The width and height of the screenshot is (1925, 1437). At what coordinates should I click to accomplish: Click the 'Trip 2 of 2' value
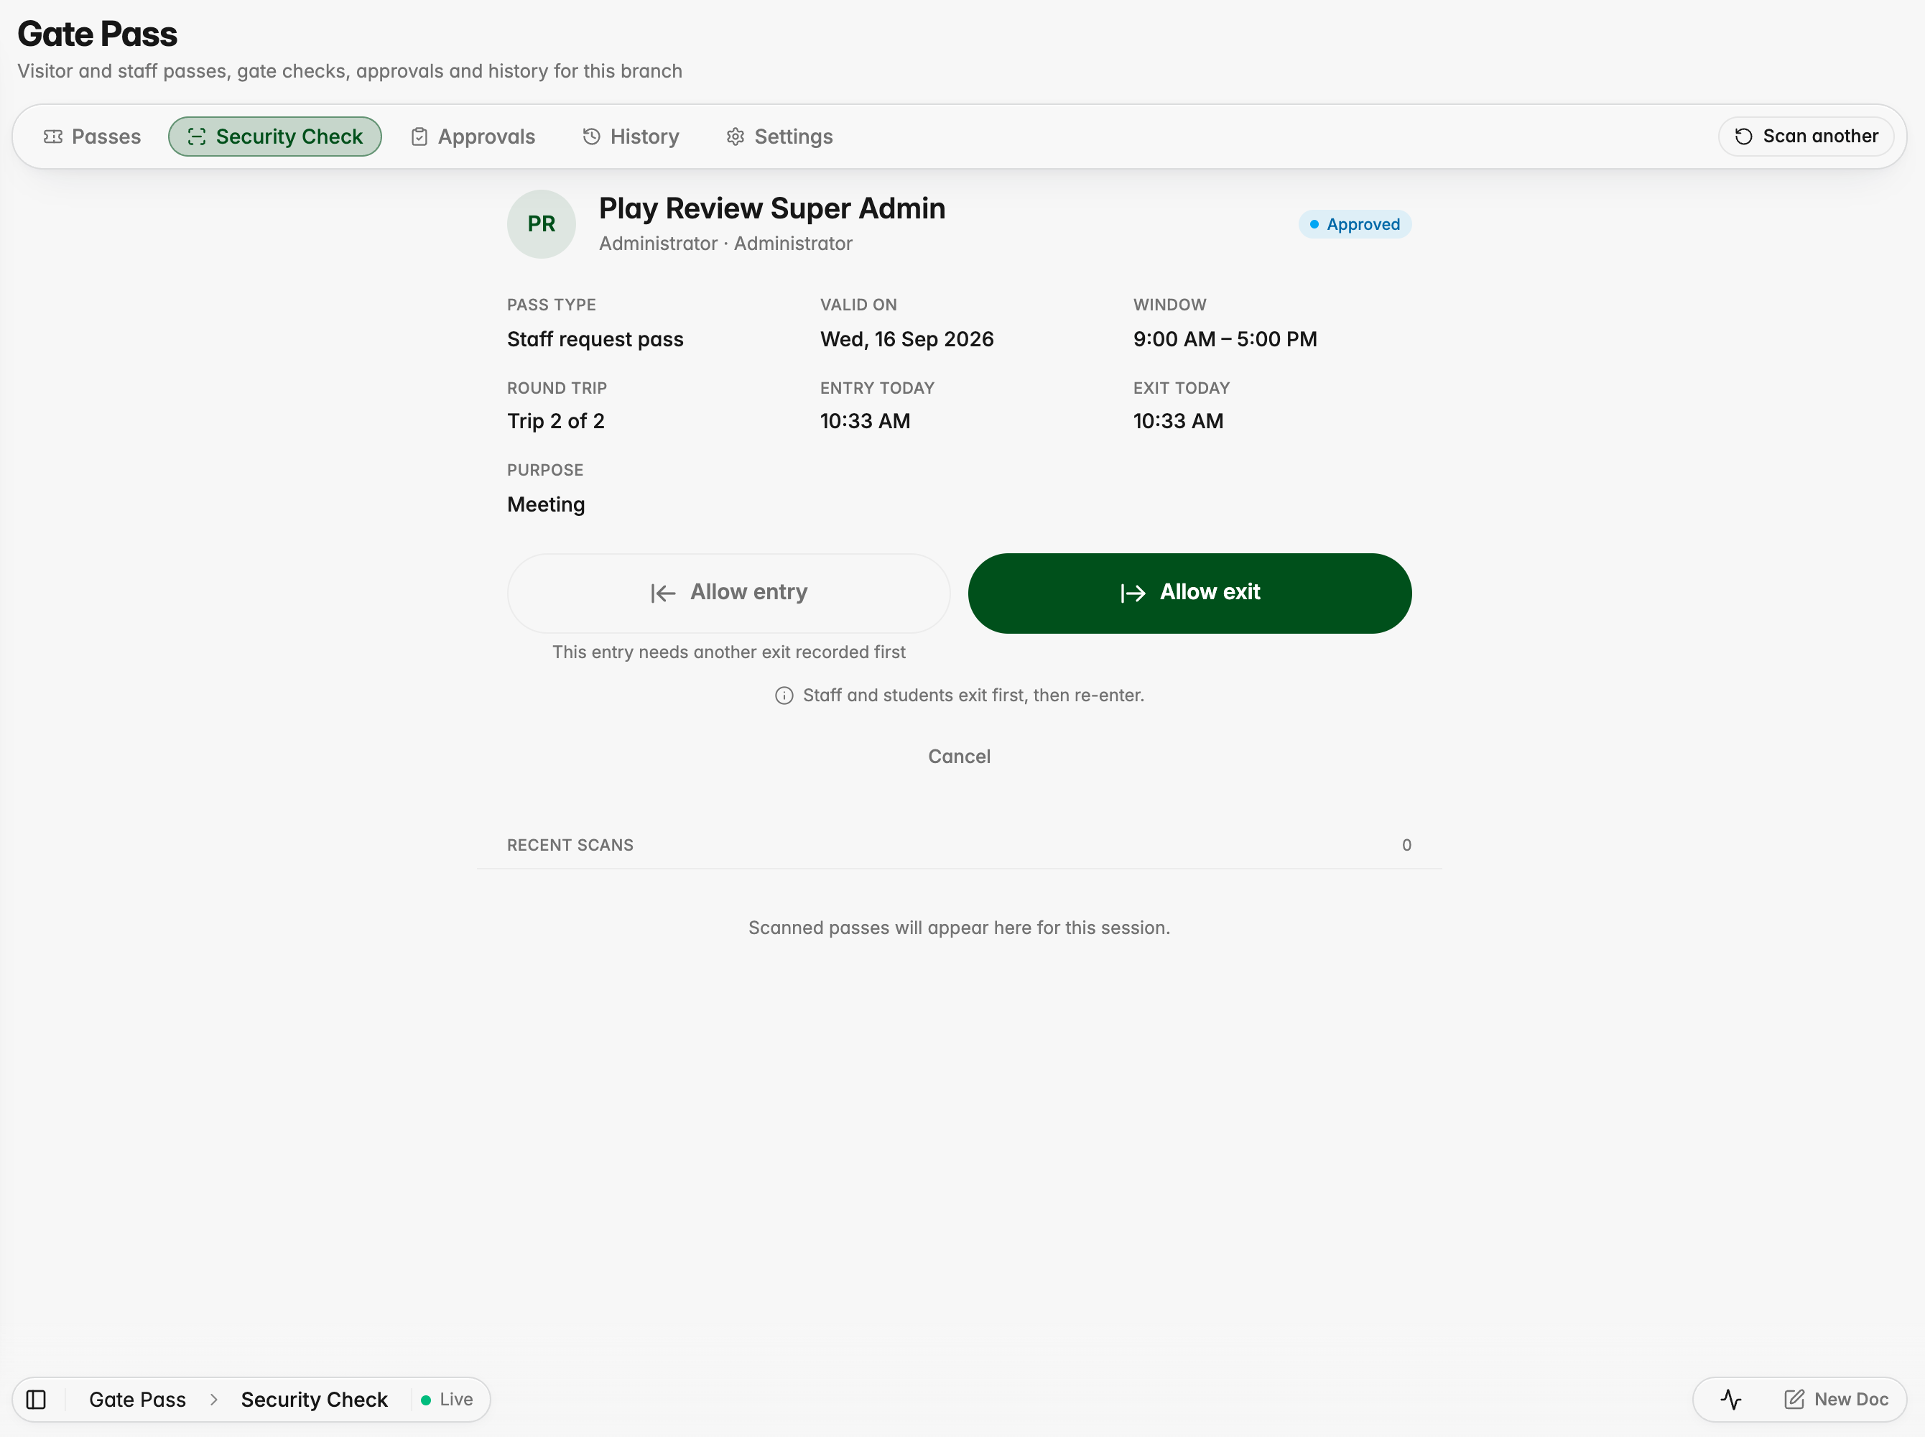coord(555,421)
